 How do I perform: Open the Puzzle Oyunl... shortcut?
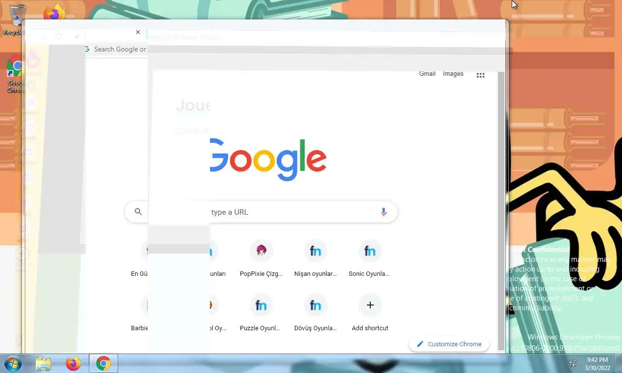[261, 314]
